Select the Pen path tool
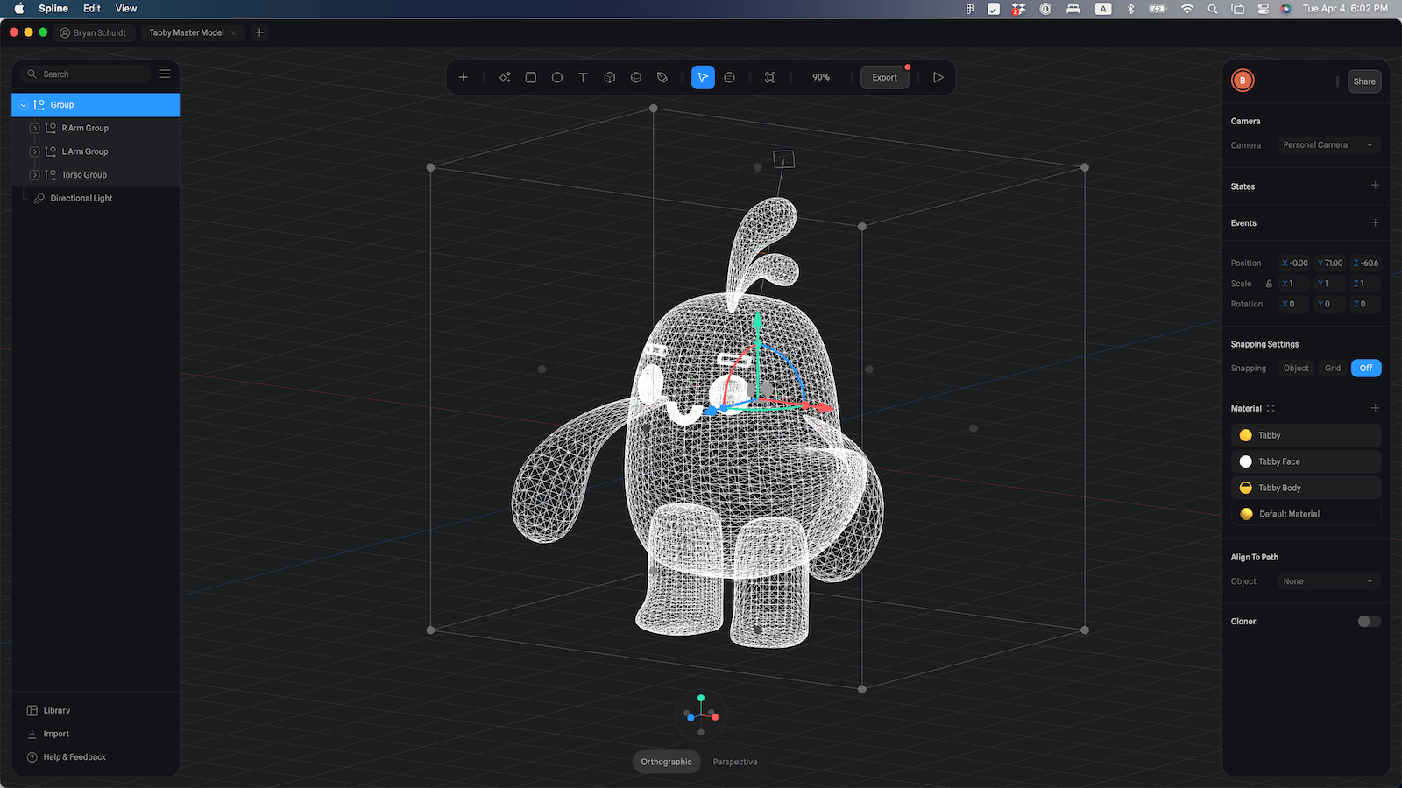 coord(662,77)
